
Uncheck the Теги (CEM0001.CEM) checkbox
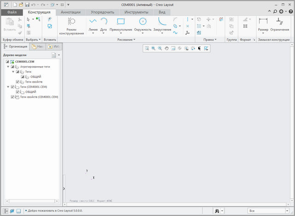click(12, 87)
